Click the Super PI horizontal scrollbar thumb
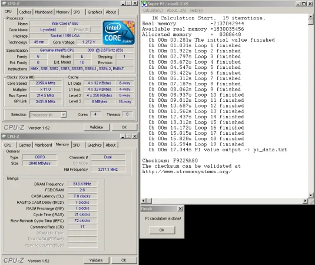The width and height of the screenshot is (315, 265). click(149, 201)
